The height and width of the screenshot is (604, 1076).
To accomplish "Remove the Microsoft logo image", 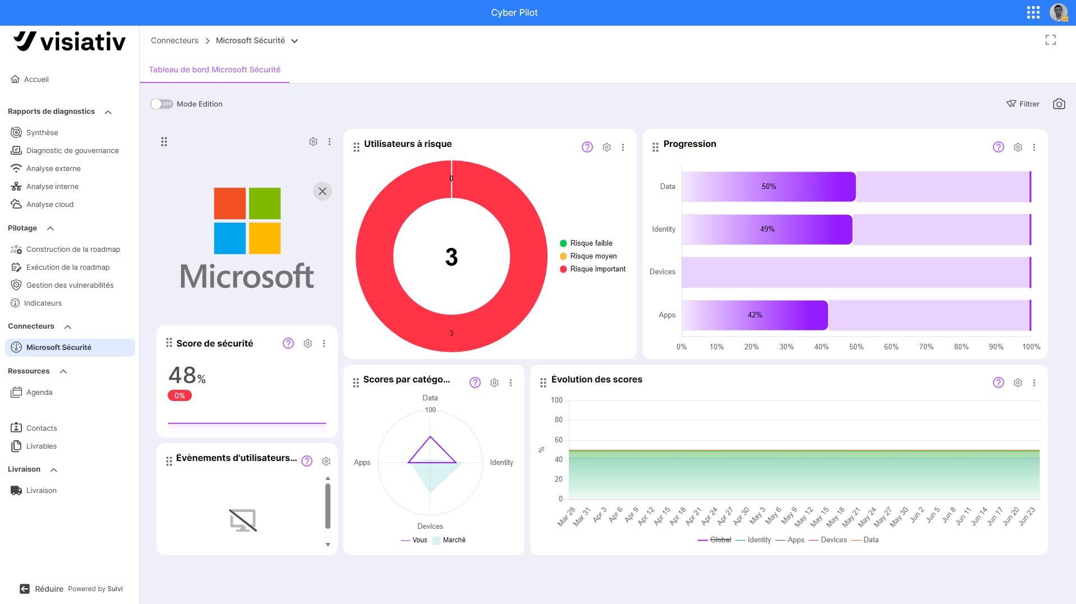I will pyautogui.click(x=323, y=191).
